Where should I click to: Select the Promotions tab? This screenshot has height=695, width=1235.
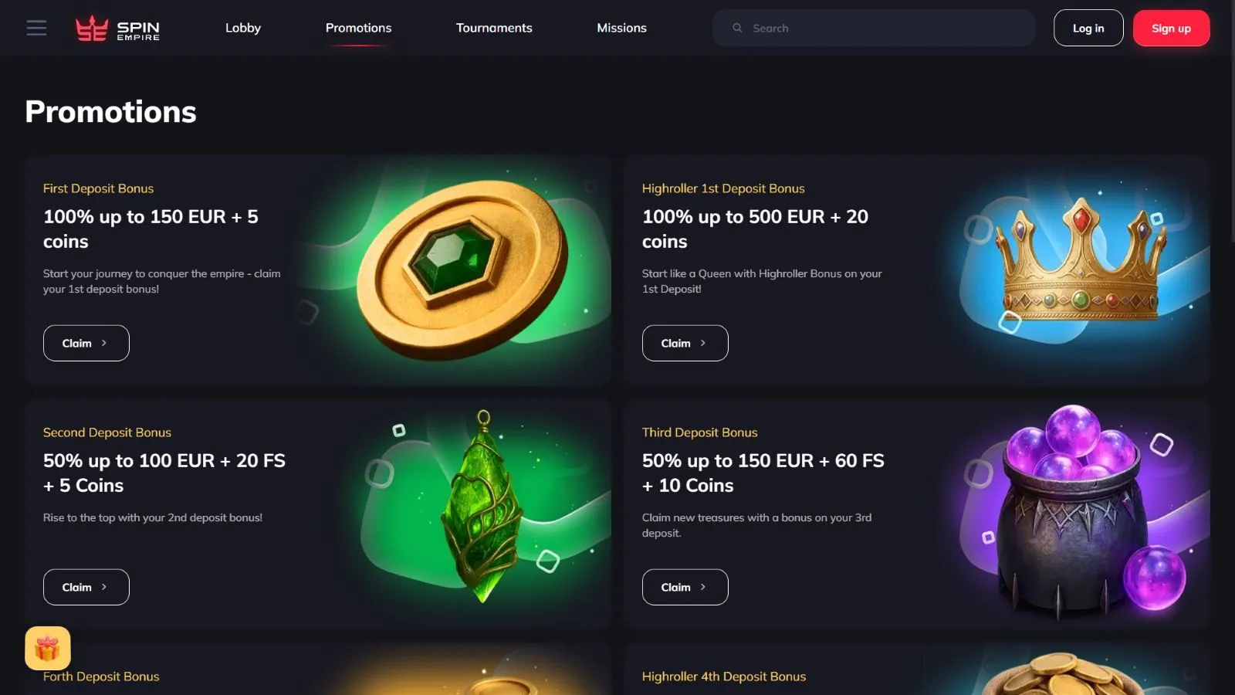point(358,28)
